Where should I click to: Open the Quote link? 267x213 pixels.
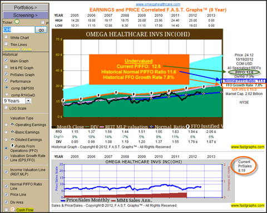click(27, 49)
